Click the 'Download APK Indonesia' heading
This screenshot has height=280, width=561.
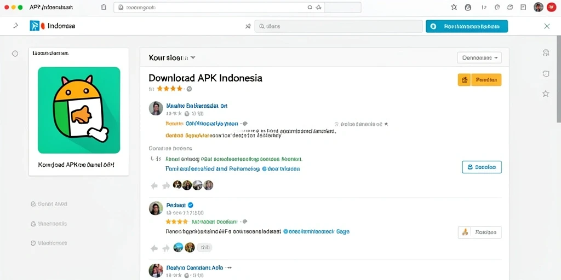[x=205, y=78]
